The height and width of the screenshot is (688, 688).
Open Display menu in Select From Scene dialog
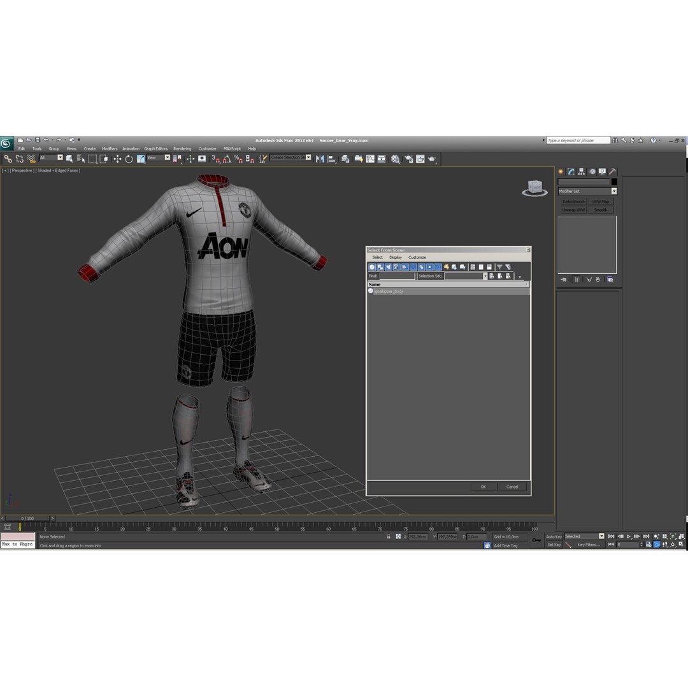[396, 257]
